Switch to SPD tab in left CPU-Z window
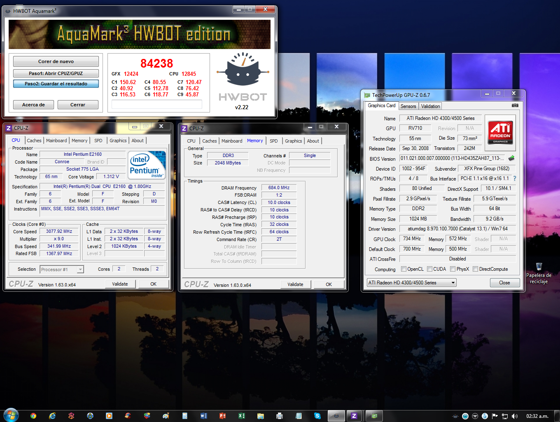The image size is (560, 422). (98, 141)
